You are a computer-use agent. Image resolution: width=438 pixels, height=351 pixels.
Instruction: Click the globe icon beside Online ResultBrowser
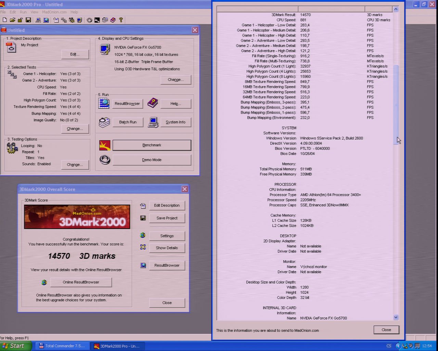point(44,282)
